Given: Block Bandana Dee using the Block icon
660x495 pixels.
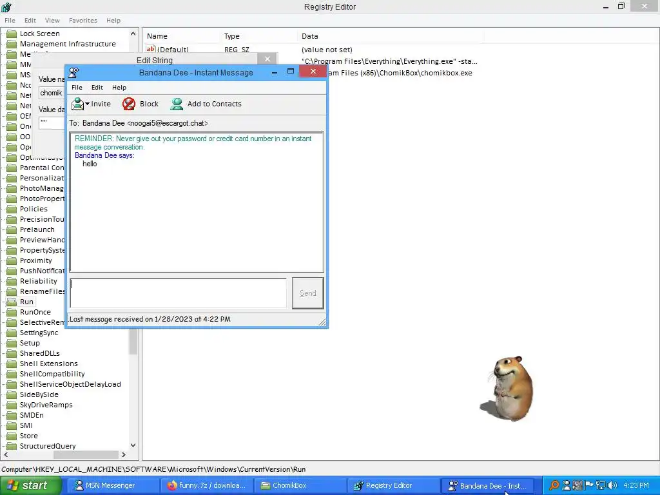Looking at the screenshot, I should coord(129,104).
